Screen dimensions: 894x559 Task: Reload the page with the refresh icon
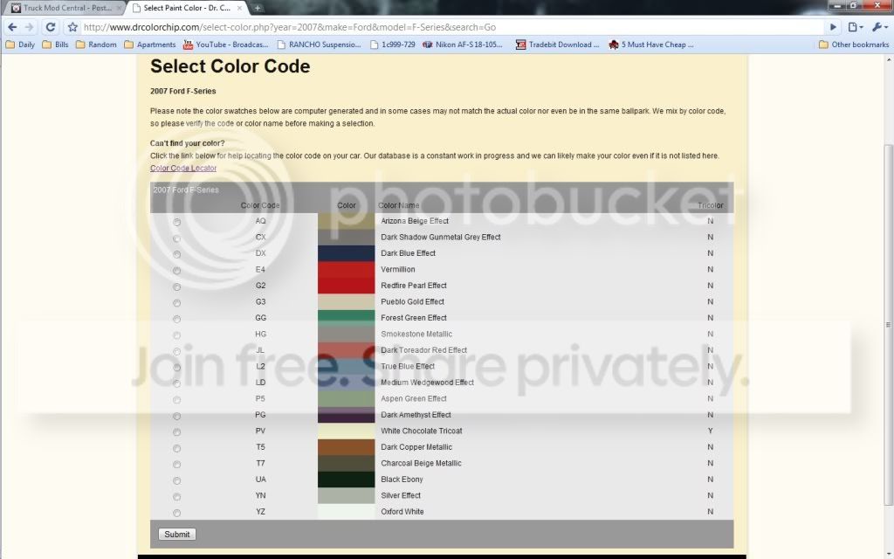click(50, 27)
